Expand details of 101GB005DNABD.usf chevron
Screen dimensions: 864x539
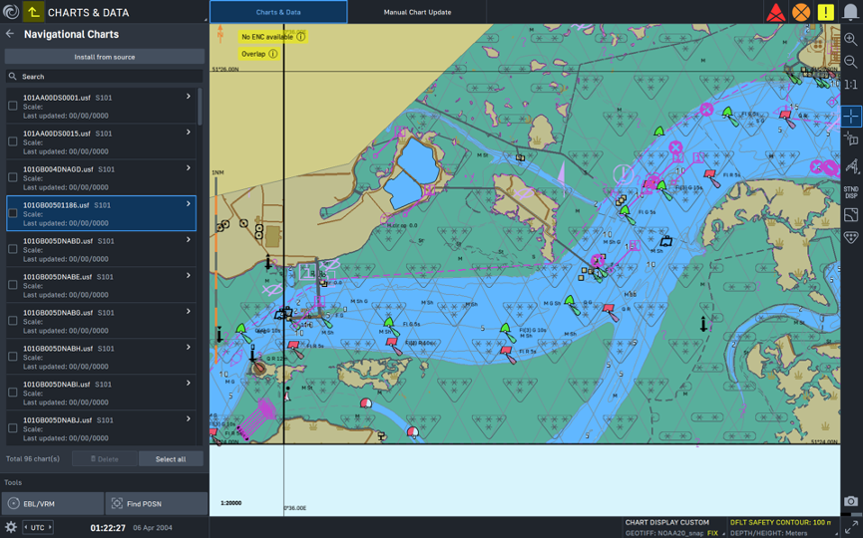pyautogui.click(x=189, y=239)
